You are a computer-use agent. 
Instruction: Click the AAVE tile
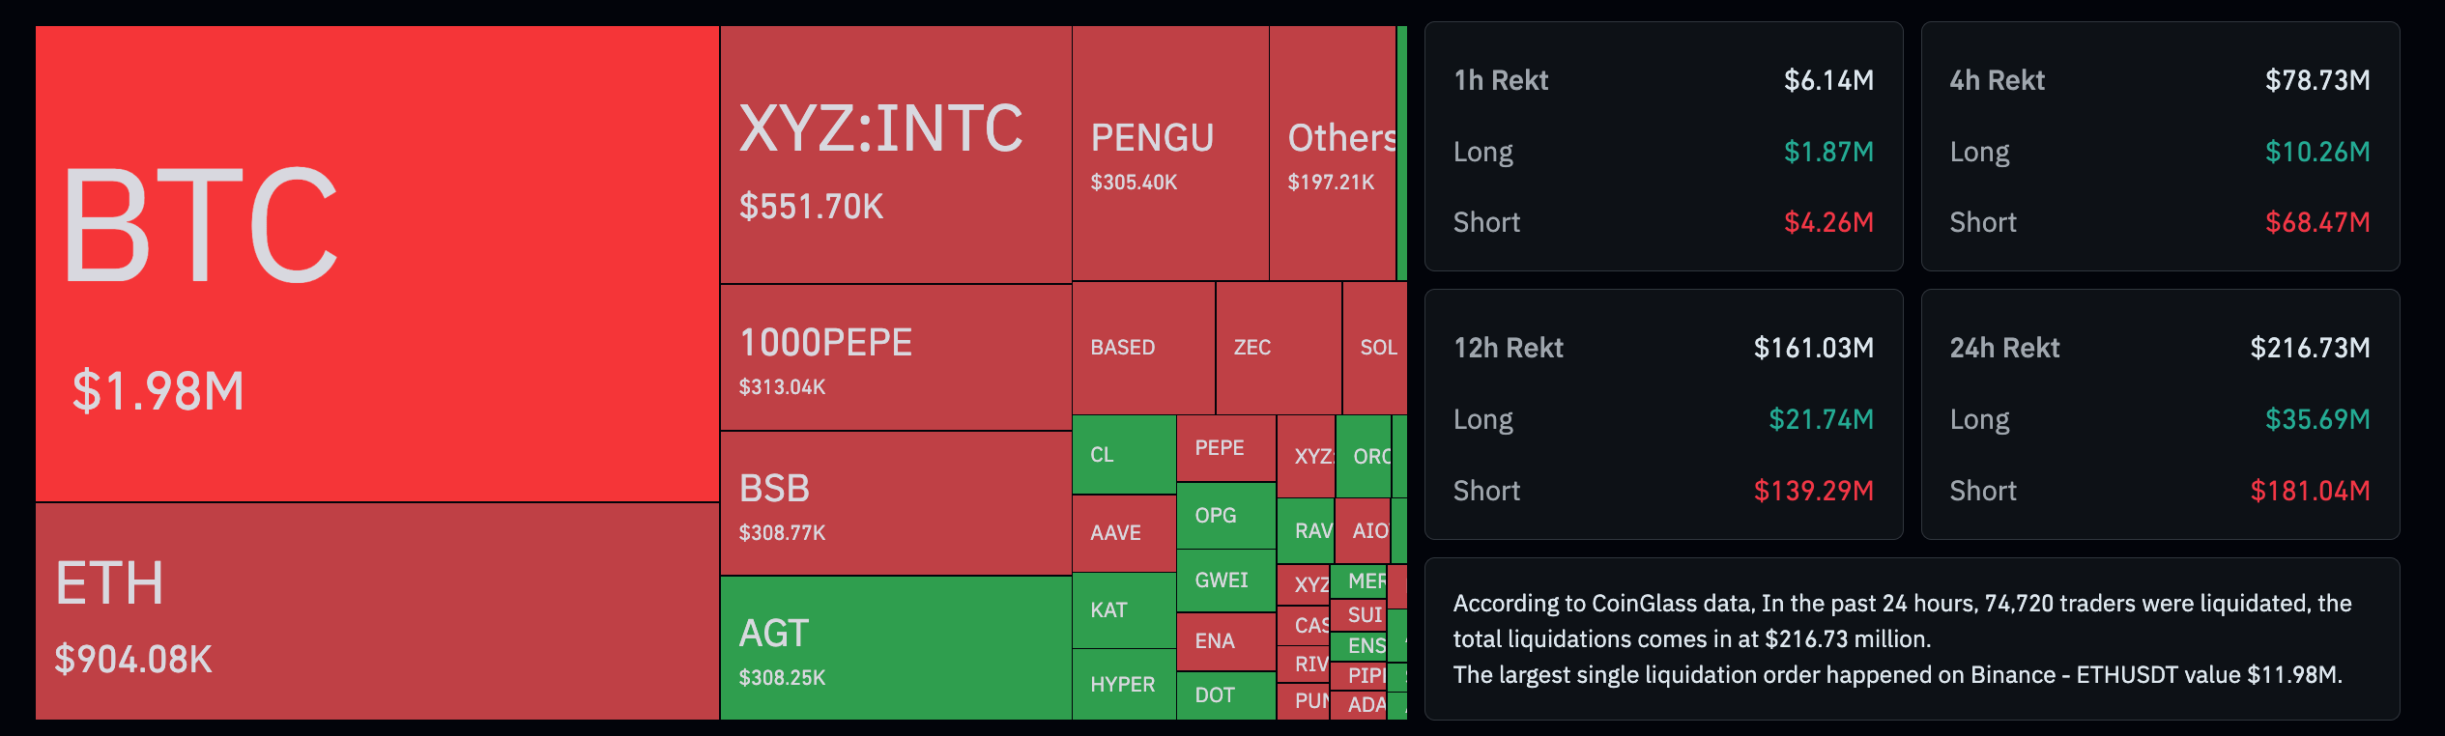1123,533
